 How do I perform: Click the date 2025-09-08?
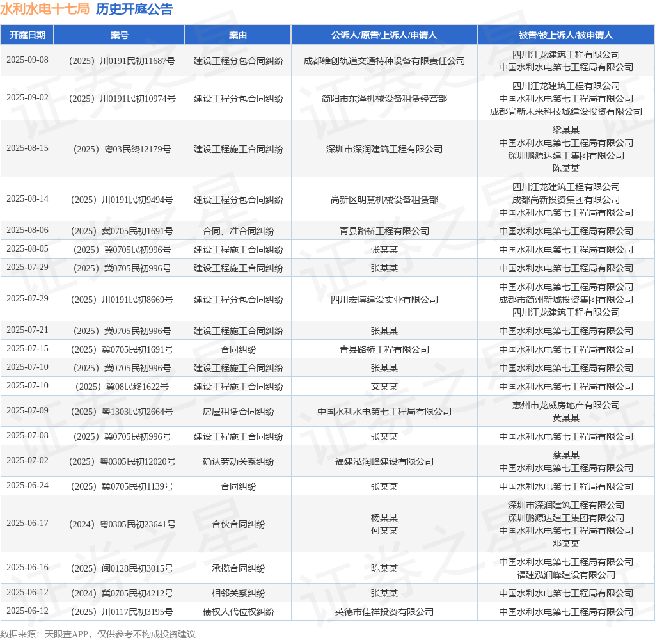[x=27, y=60]
